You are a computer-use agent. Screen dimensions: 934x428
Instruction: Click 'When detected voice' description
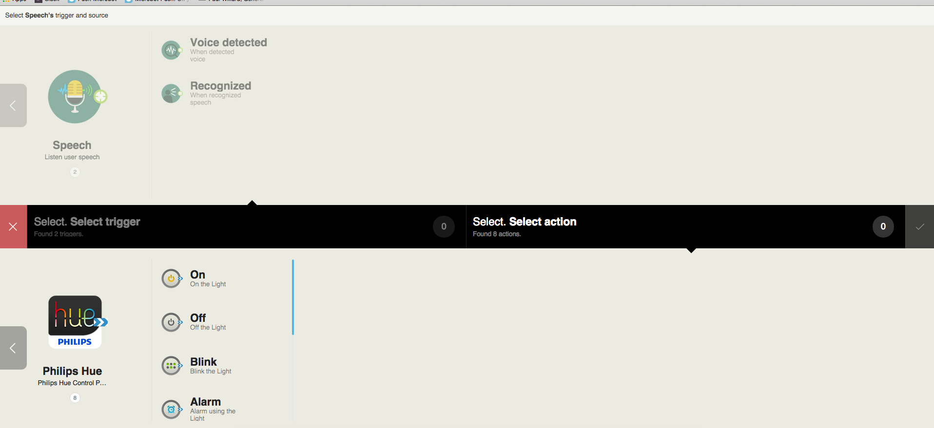(x=212, y=56)
